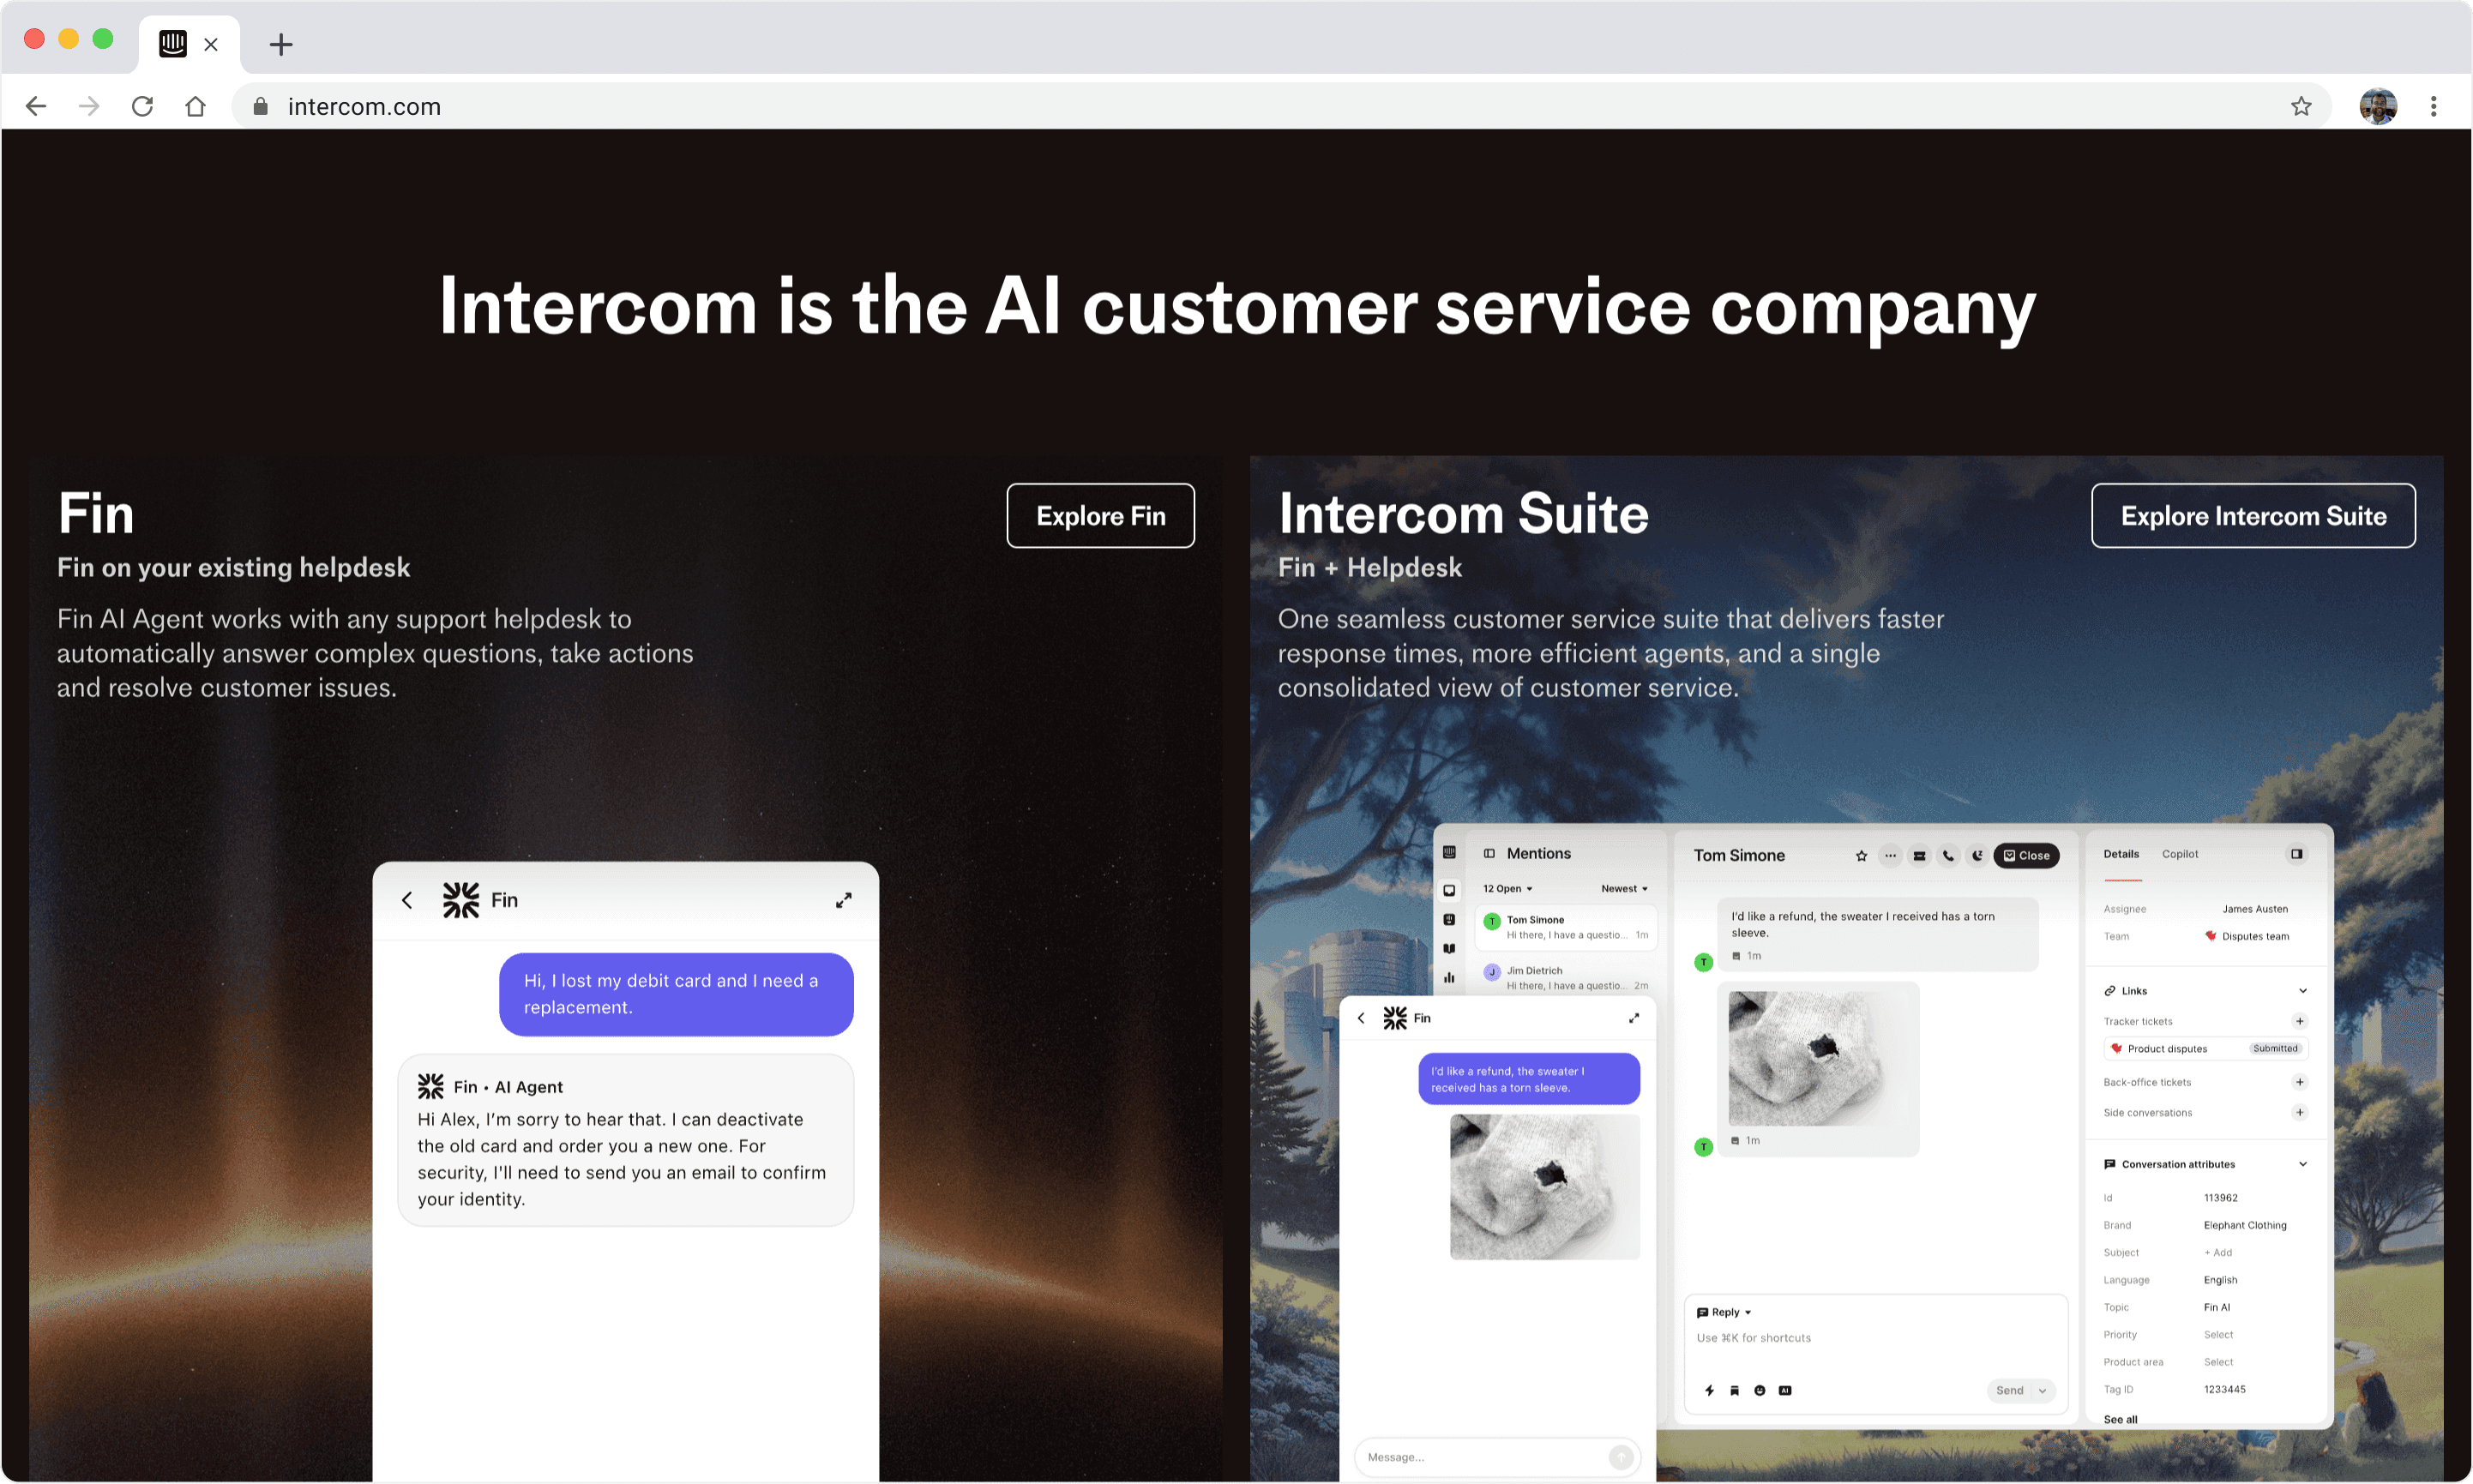Click the AI icon in the reply toolbar
This screenshot has width=2473, height=1484.
tap(1786, 1391)
